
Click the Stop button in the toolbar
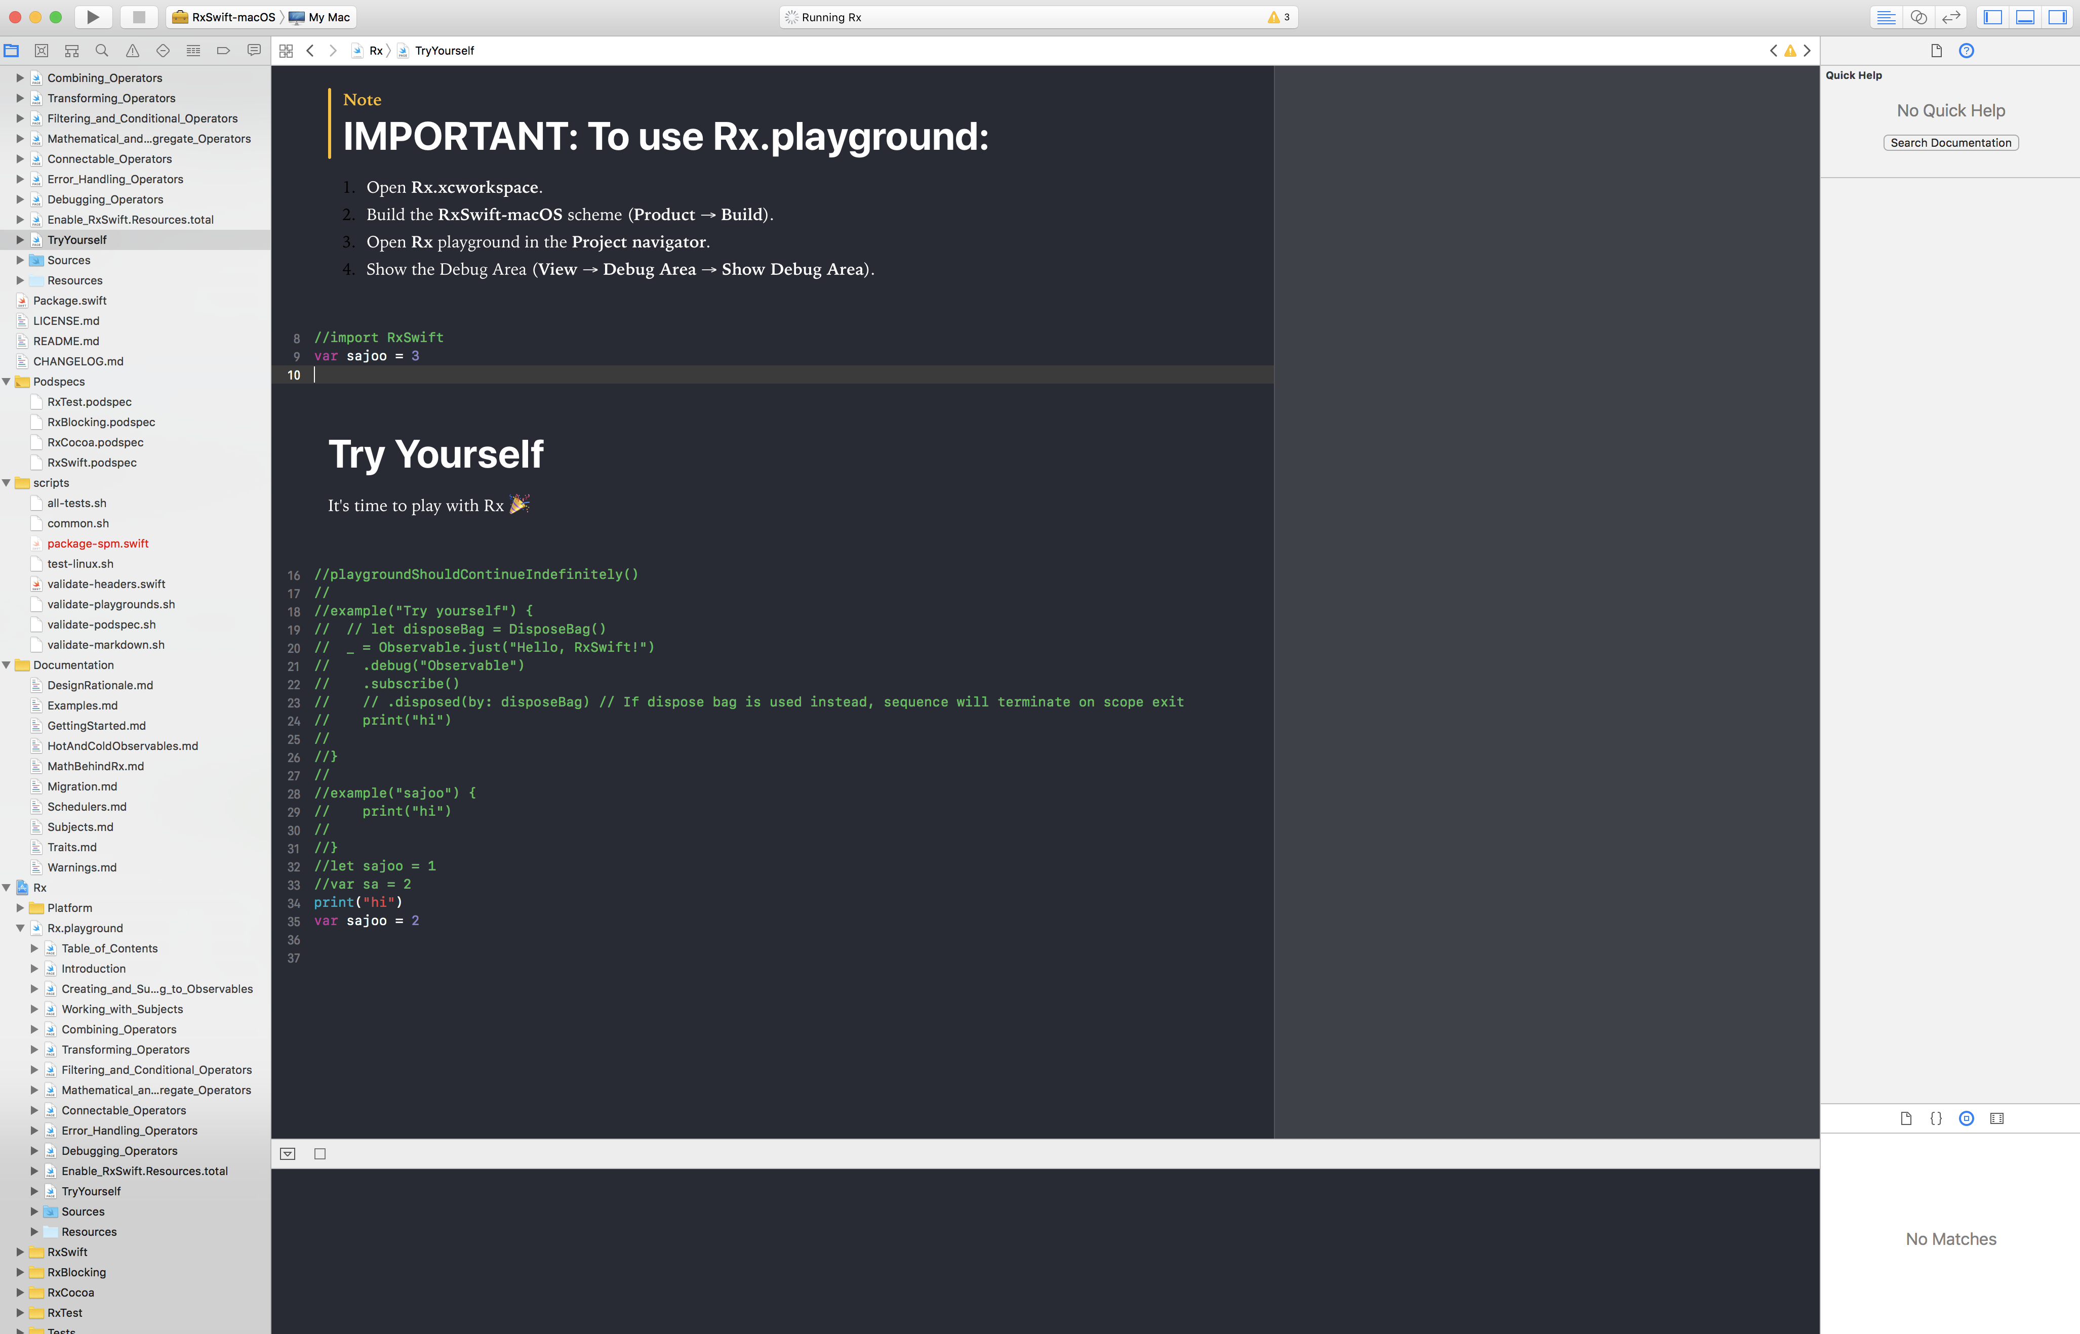139,17
